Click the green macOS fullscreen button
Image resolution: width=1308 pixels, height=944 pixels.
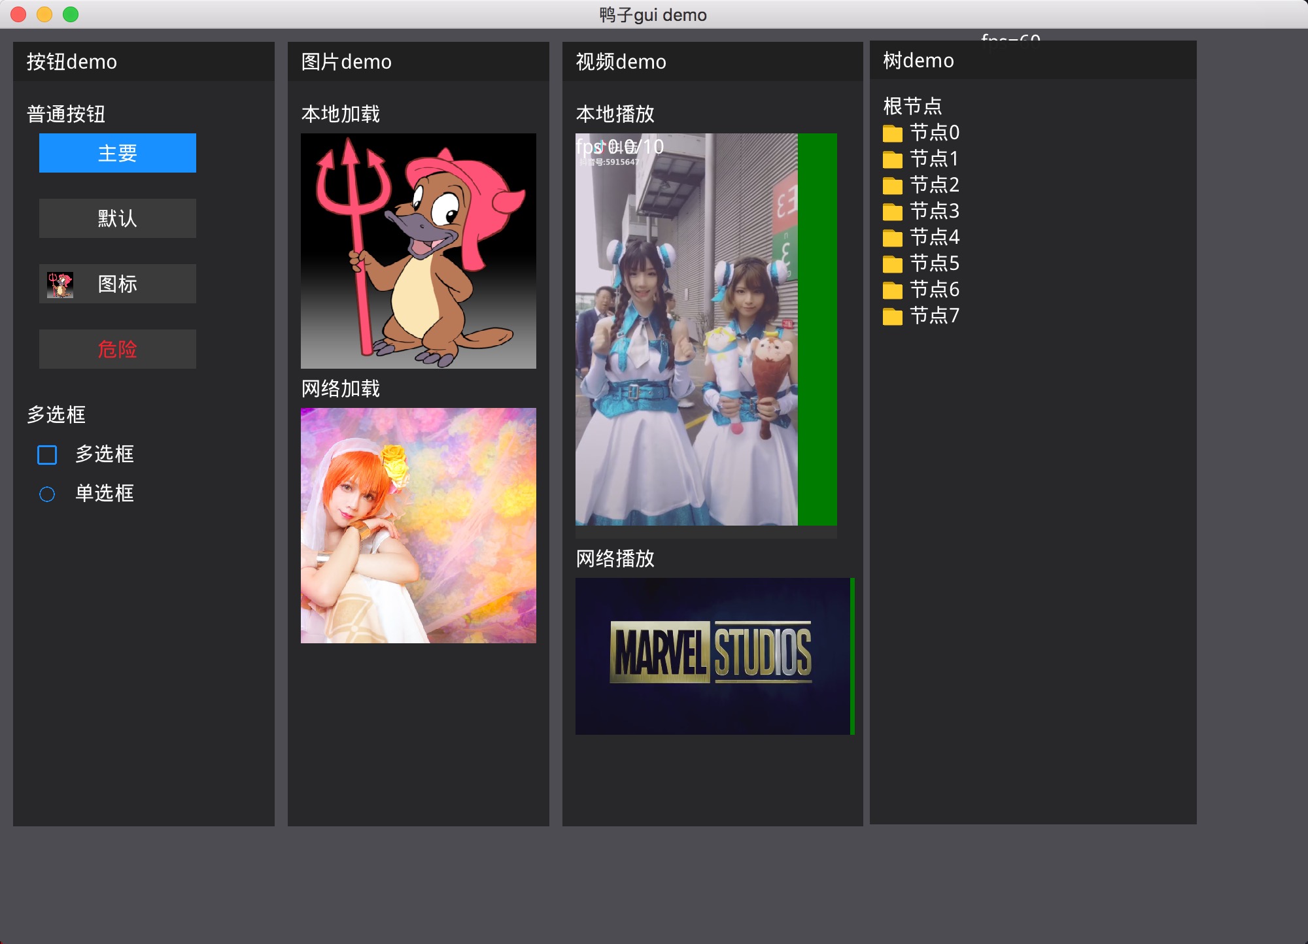pos(71,14)
